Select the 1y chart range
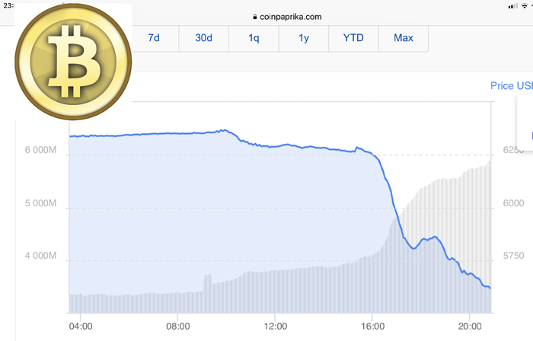The height and width of the screenshot is (341, 533). pyautogui.click(x=303, y=37)
